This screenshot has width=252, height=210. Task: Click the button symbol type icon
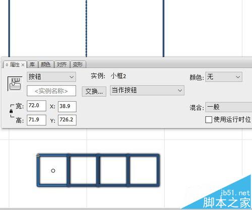click(15, 84)
